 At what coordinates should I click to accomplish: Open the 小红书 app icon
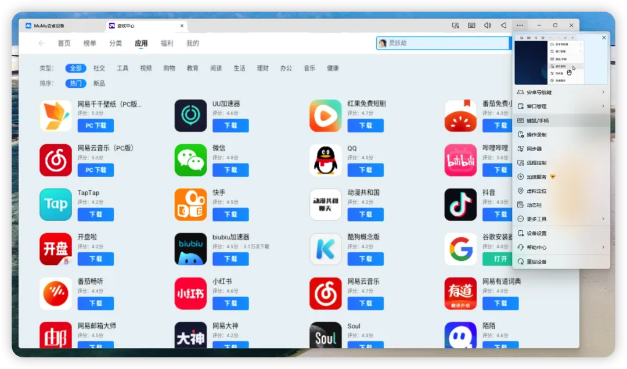pos(190,293)
